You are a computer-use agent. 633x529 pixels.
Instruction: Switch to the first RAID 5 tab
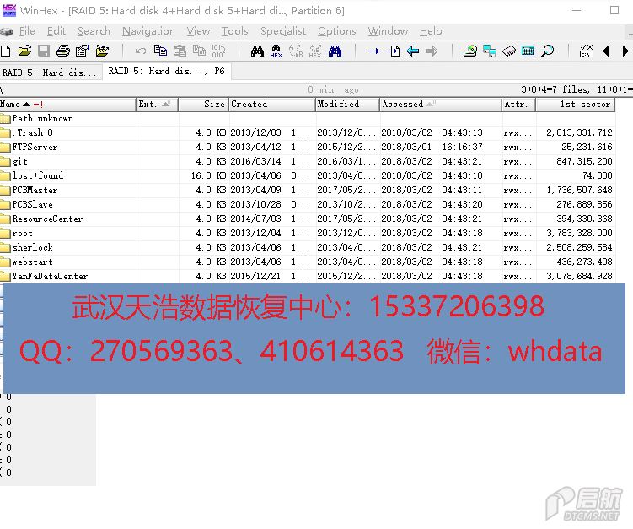click(x=50, y=73)
